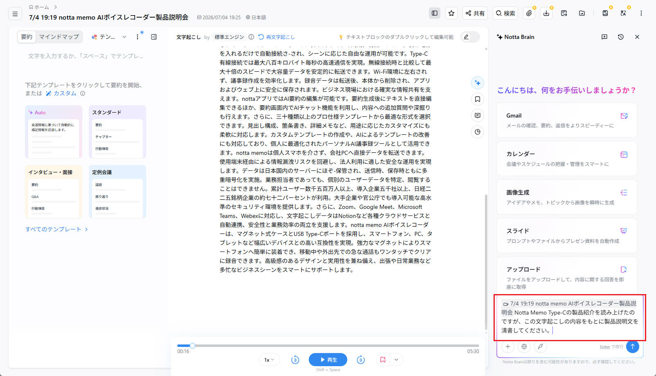Open the スライド Notta Brain card
Image resolution: width=656 pixels, height=376 pixels.
[567, 236]
